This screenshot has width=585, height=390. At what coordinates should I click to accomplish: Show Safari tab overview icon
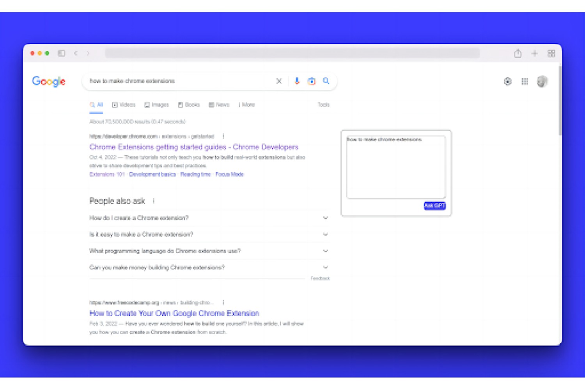551,53
